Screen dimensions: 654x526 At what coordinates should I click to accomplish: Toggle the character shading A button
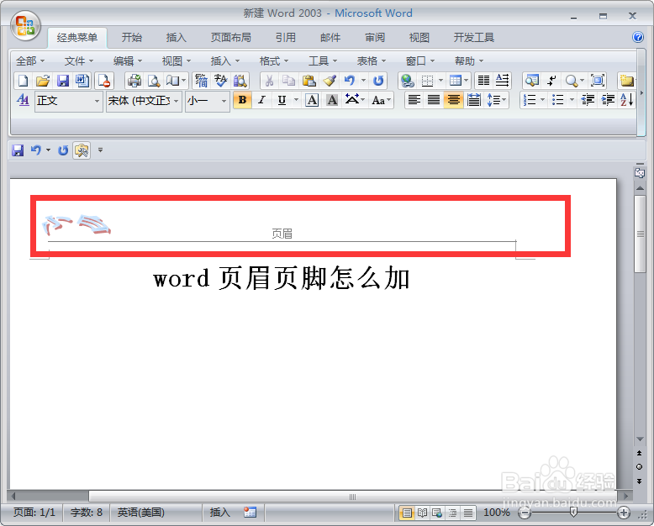click(332, 100)
